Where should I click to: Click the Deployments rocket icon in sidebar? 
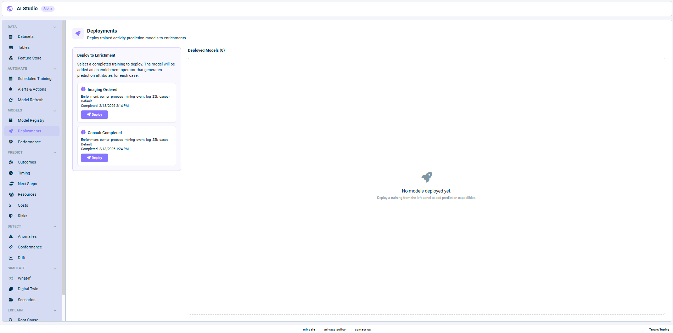pos(11,131)
